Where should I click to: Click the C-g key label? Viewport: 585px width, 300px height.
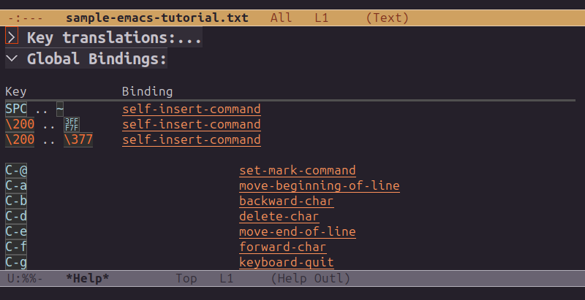coord(16,262)
